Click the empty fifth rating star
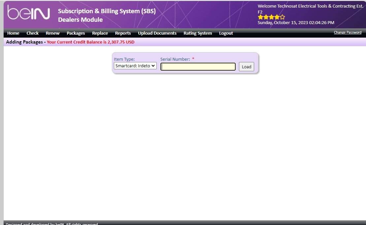 click(282, 17)
